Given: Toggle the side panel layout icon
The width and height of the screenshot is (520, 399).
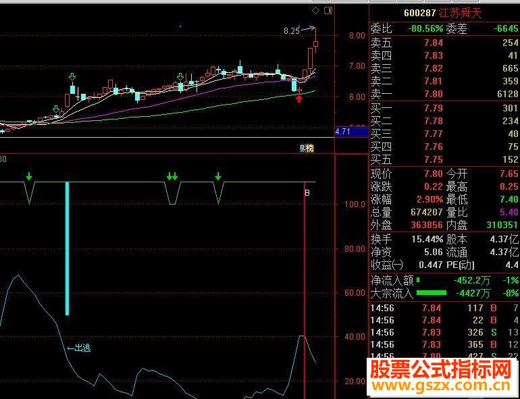Looking at the screenshot, I should 328,11.
